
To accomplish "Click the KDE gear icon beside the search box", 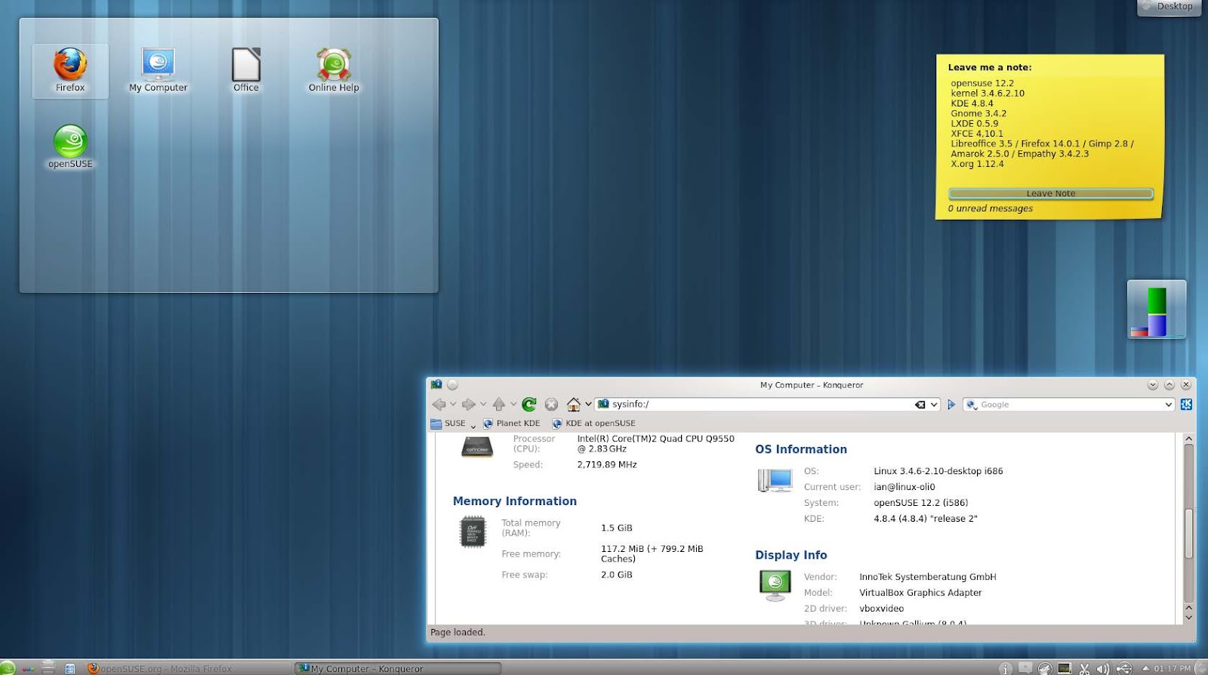I will [1187, 405].
